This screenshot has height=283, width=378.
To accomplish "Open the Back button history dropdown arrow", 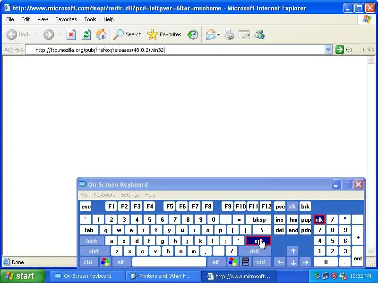I will [36, 34].
